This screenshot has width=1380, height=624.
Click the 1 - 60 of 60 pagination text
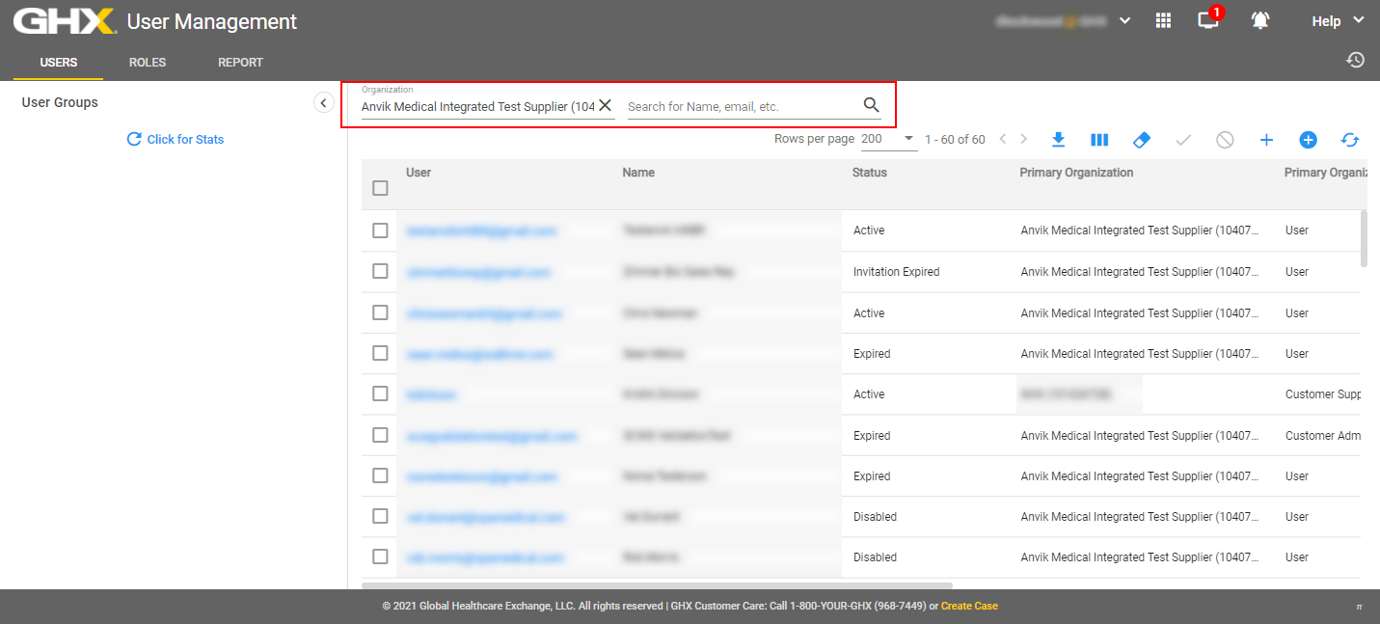pyautogui.click(x=955, y=140)
